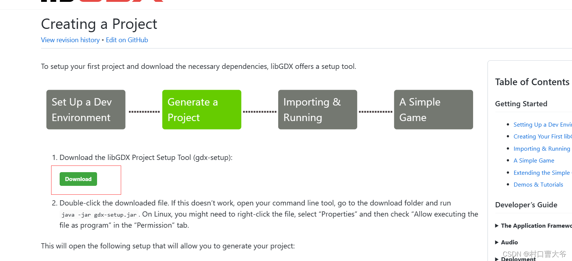Click the java -jar gdx-setup.jar code snippet

coord(99,215)
